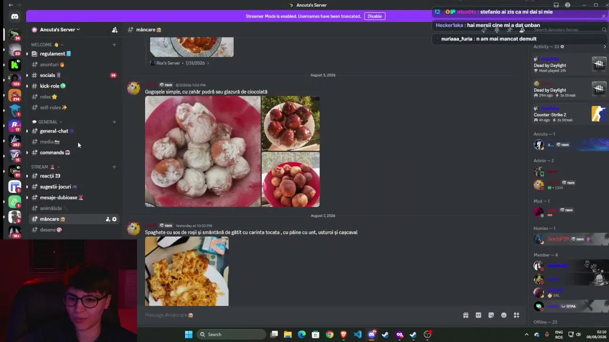The image size is (609, 342).
Task: Open forwarded Rox's Server message source
Action: click(180, 63)
